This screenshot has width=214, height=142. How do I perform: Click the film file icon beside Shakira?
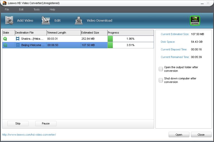tap(17, 39)
